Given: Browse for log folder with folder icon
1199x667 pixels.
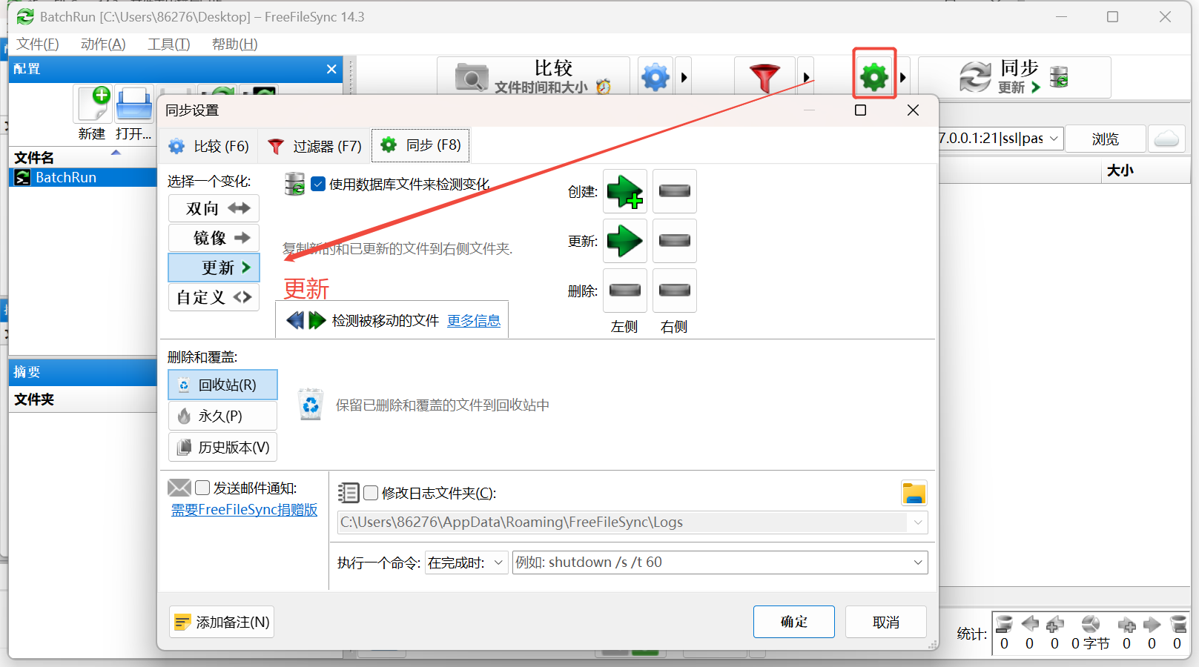Looking at the screenshot, I should [x=914, y=494].
